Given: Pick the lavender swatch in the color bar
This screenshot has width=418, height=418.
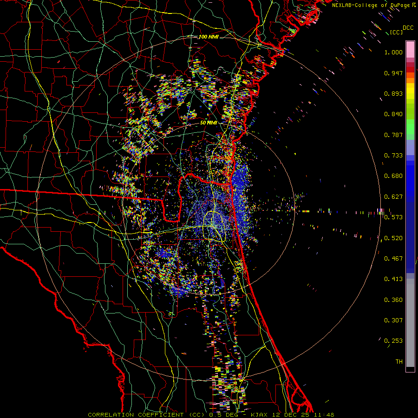Looking at the screenshot, I should pyautogui.click(x=410, y=147).
